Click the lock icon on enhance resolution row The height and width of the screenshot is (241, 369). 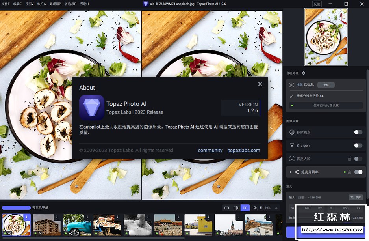click(x=349, y=172)
